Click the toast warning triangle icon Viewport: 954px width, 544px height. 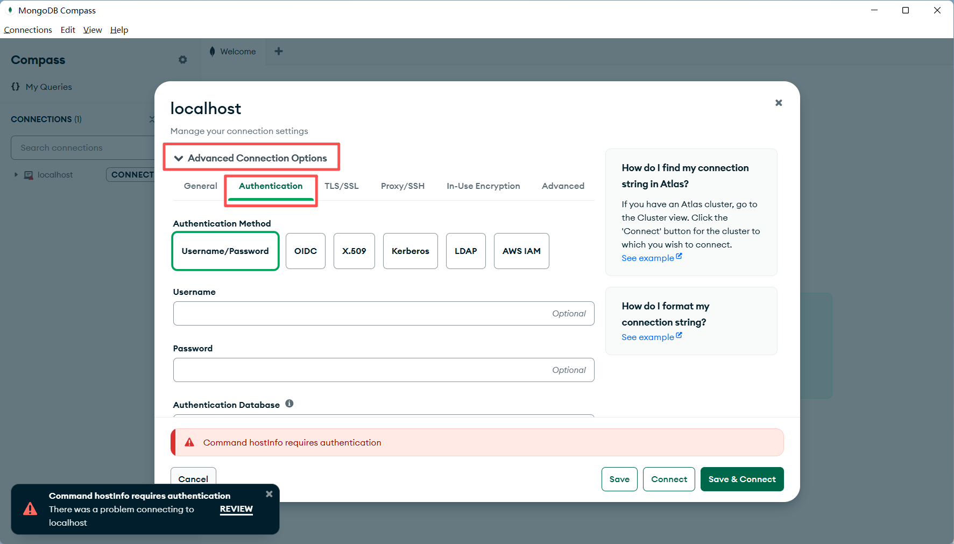coord(30,508)
